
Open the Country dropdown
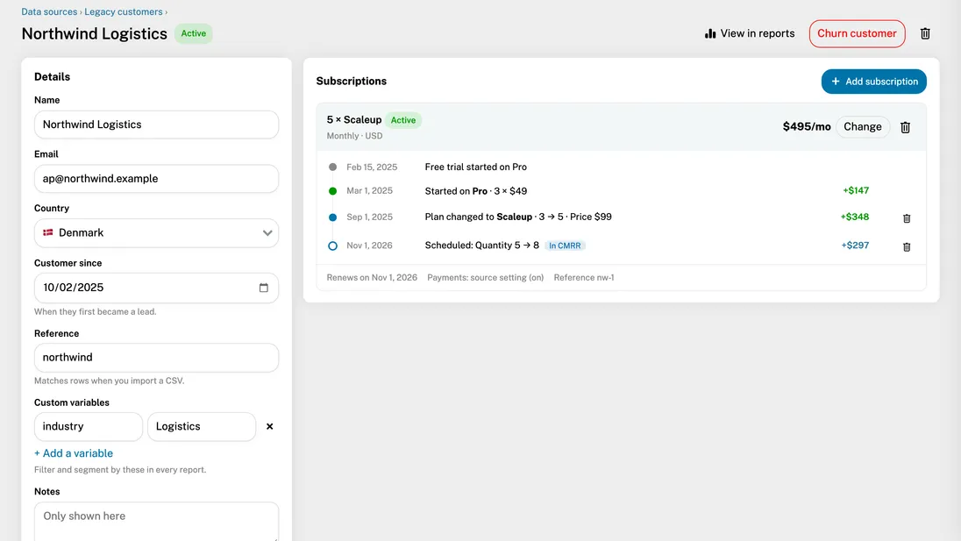[x=156, y=233]
